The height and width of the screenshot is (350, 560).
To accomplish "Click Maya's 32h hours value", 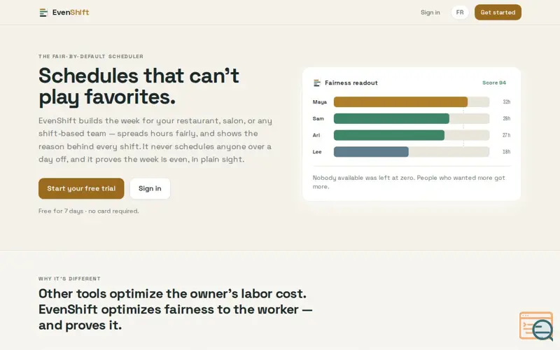I will tap(506, 101).
